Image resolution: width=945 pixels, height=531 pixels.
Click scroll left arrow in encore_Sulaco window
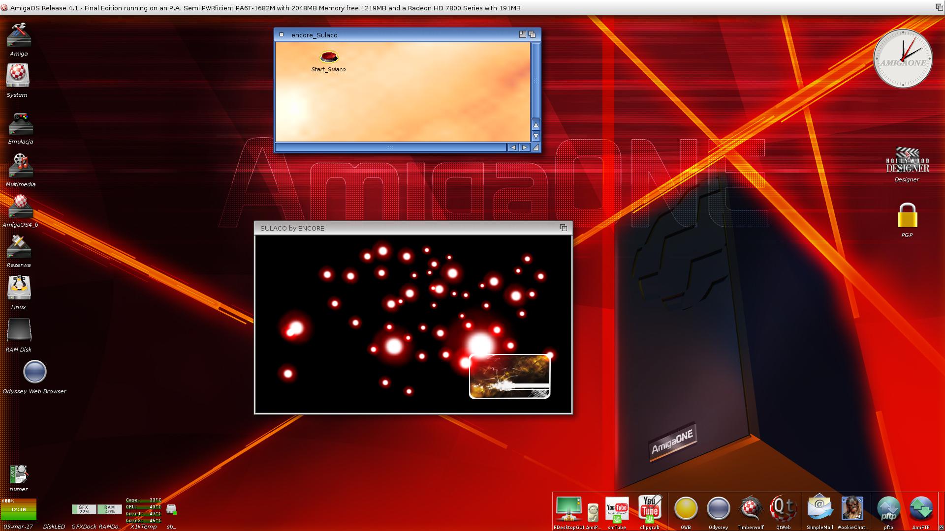tap(513, 147)
